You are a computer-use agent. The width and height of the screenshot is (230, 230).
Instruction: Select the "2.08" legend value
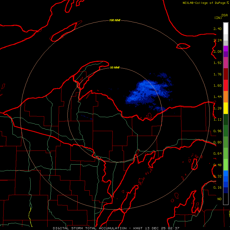point(217,51)
